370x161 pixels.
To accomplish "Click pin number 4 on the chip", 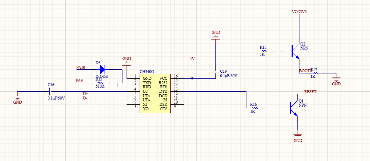I will [x=136, y=89].
